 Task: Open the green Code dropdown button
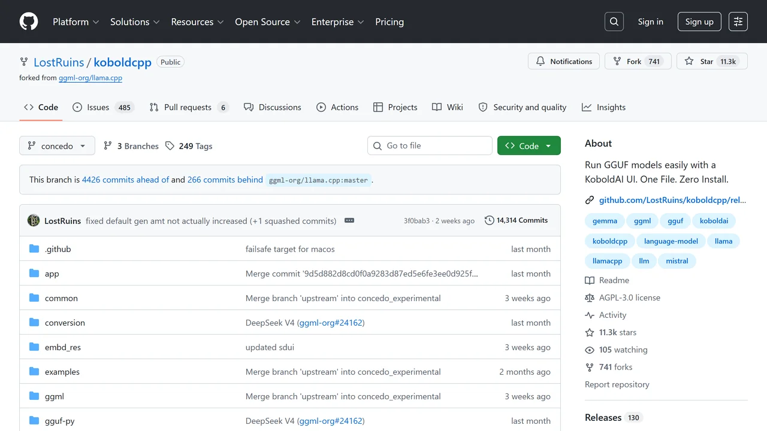(529, 146)
